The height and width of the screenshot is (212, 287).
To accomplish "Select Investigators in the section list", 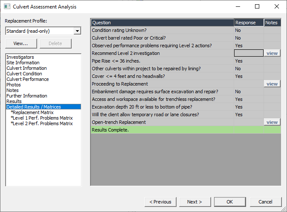I will [x=20, y=57].
